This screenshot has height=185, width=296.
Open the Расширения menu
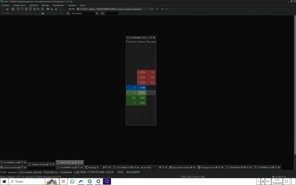[59, 5]
